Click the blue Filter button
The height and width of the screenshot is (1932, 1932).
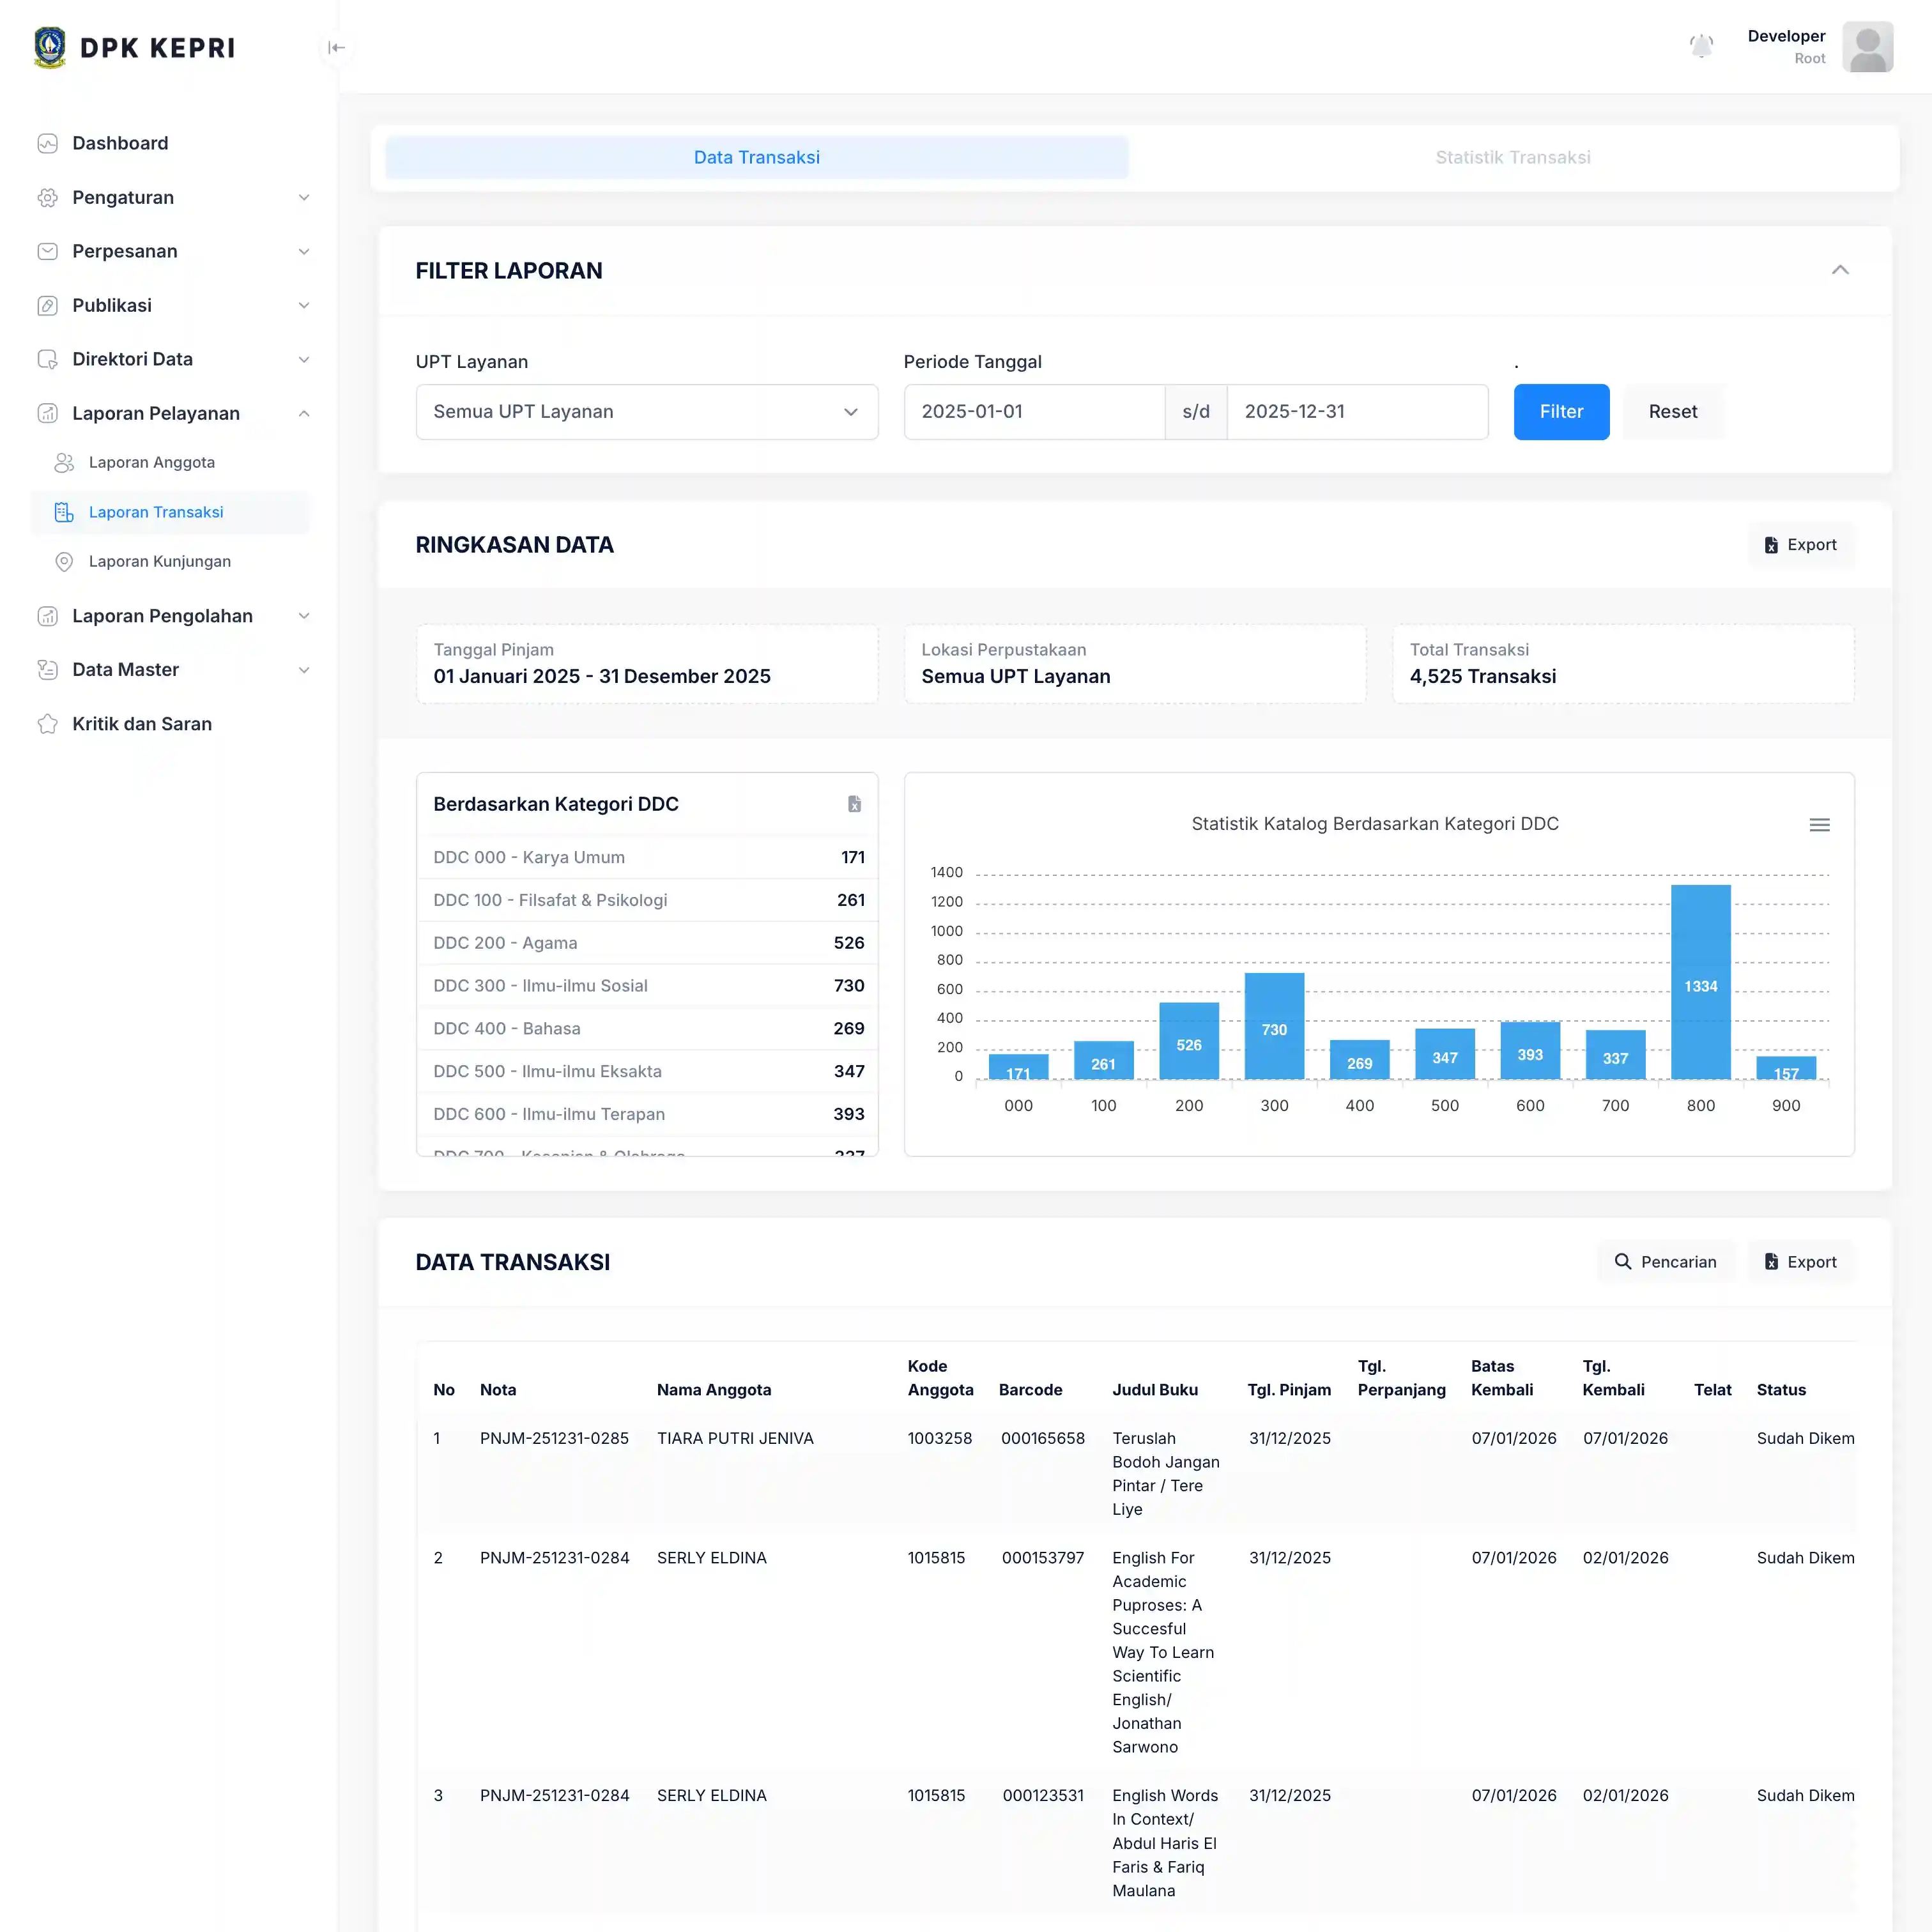pos(1560,412)
